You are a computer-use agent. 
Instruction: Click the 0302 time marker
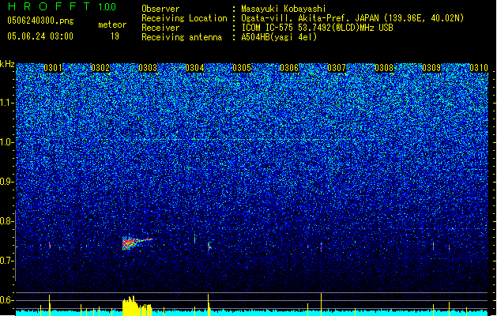point(100,68)
